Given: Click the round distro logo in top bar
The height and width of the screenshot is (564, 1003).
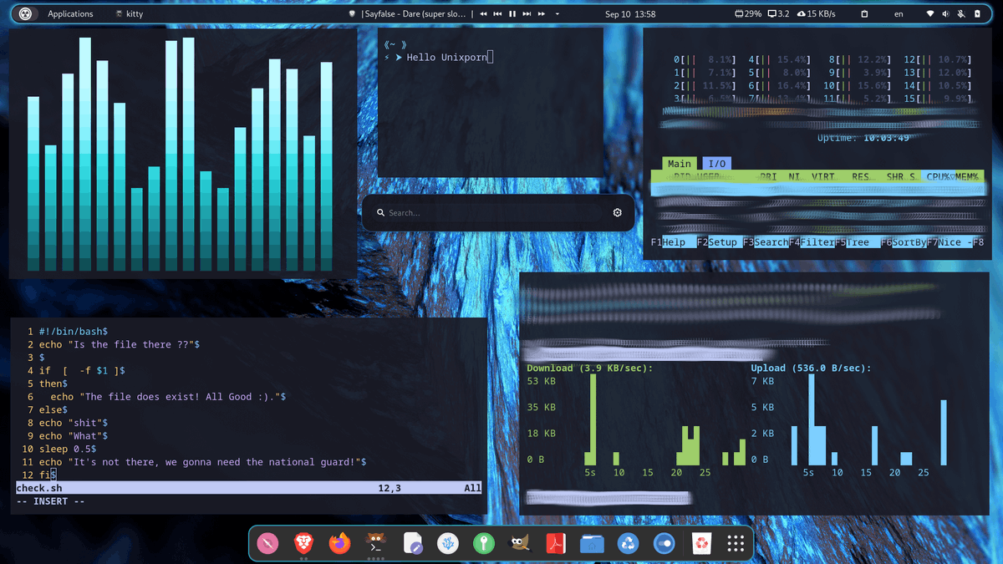Looking at the screenshot, I should tap(25, 14).
